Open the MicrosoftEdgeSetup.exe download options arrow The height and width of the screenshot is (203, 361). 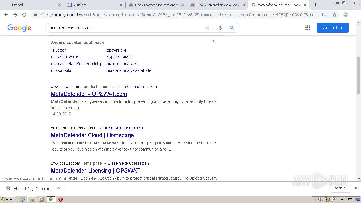[x=58, y=188]
